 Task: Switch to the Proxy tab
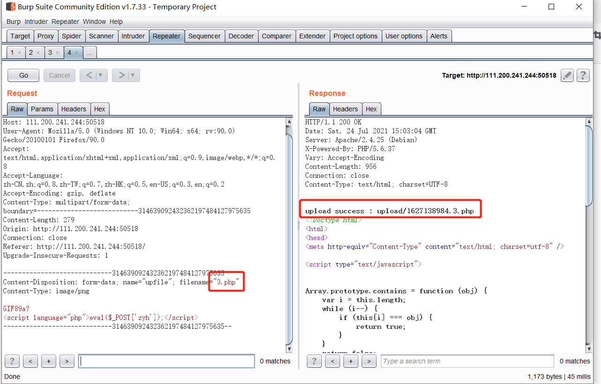coord(46,36)
